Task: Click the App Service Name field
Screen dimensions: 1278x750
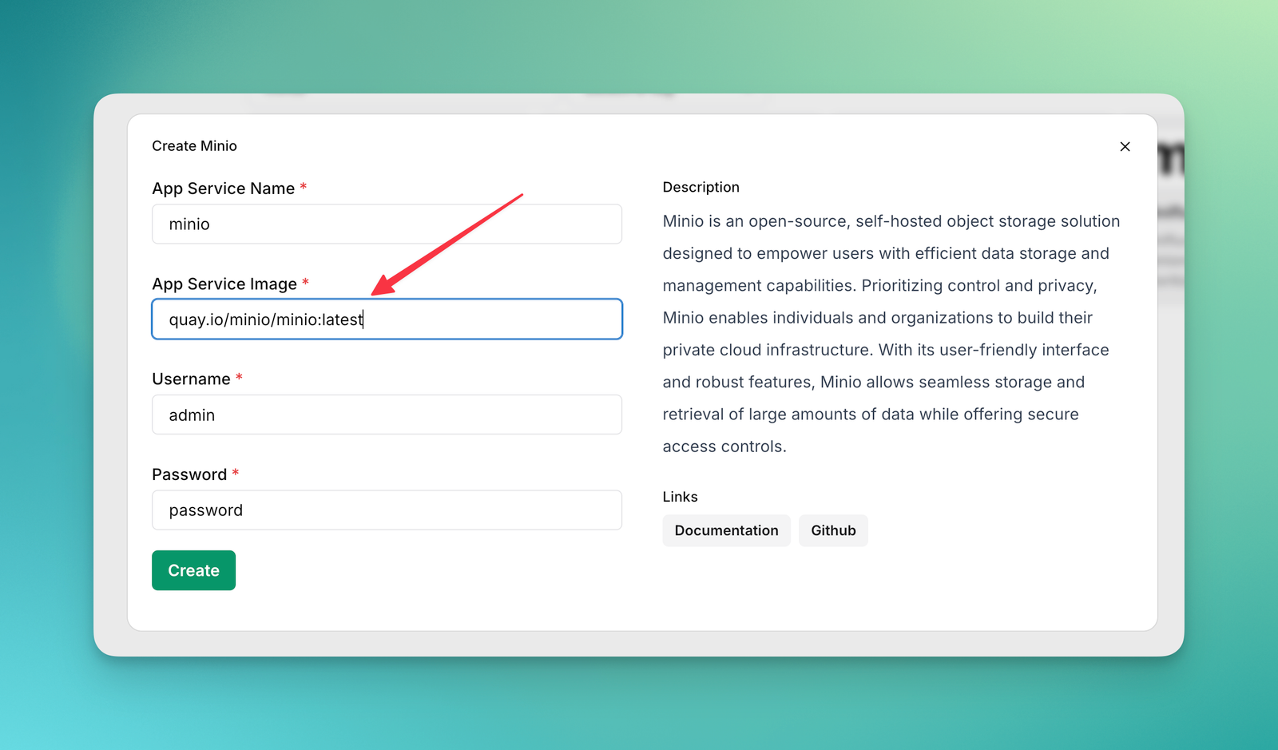Action: 387,224
